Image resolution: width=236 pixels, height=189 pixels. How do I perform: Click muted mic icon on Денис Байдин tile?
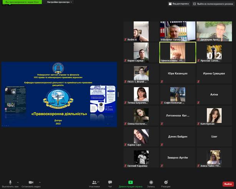[x=162, y=145]
